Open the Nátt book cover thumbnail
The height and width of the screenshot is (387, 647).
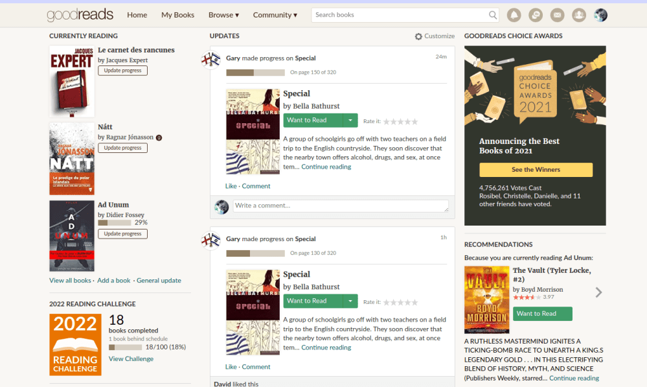coord(72,159)
